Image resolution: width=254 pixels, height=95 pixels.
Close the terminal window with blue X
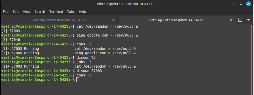click(x=248, y=4)
